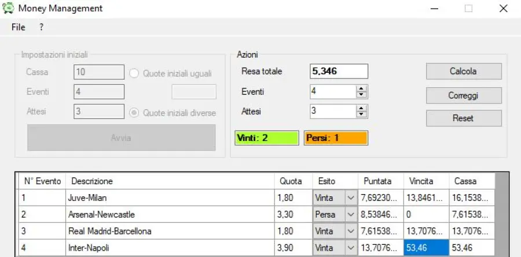Click the Vincita cell 13,8461...
The image size is (521, 257).
pyautogui.click(x=426, y=198)
